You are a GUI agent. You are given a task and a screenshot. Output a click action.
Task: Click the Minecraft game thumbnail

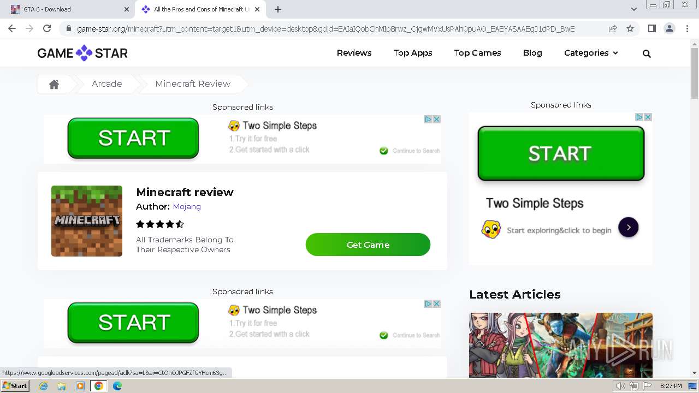(87, 221)
